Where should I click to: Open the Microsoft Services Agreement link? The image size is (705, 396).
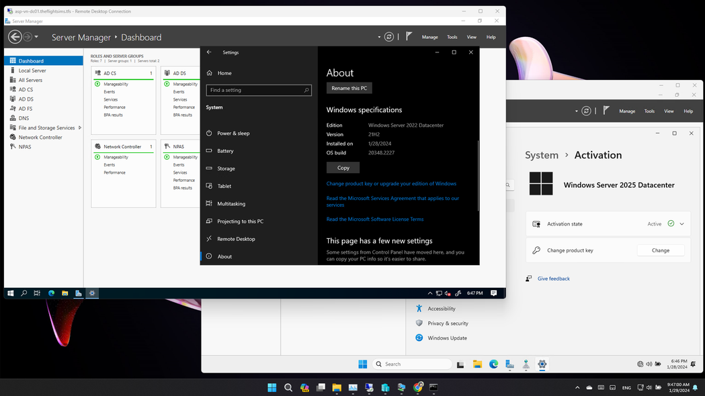(x=392, y=201)
